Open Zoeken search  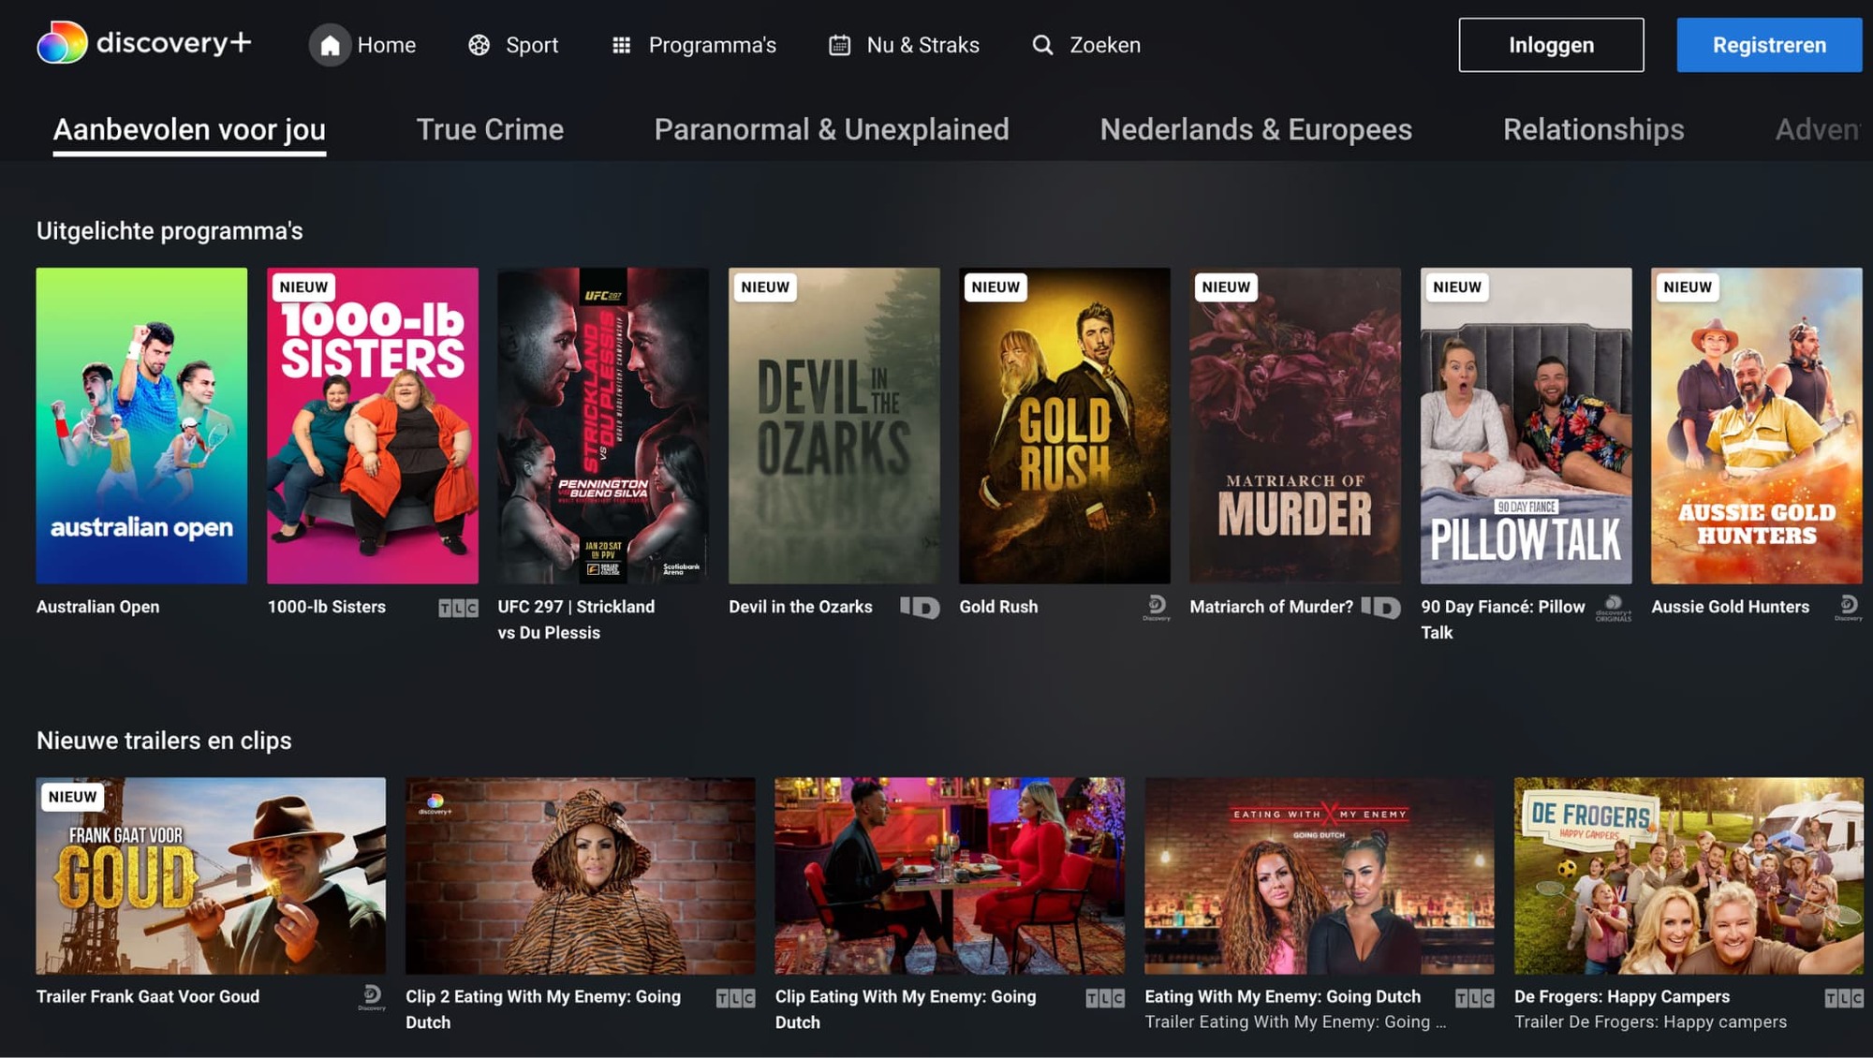click(x=1086, y=45)
